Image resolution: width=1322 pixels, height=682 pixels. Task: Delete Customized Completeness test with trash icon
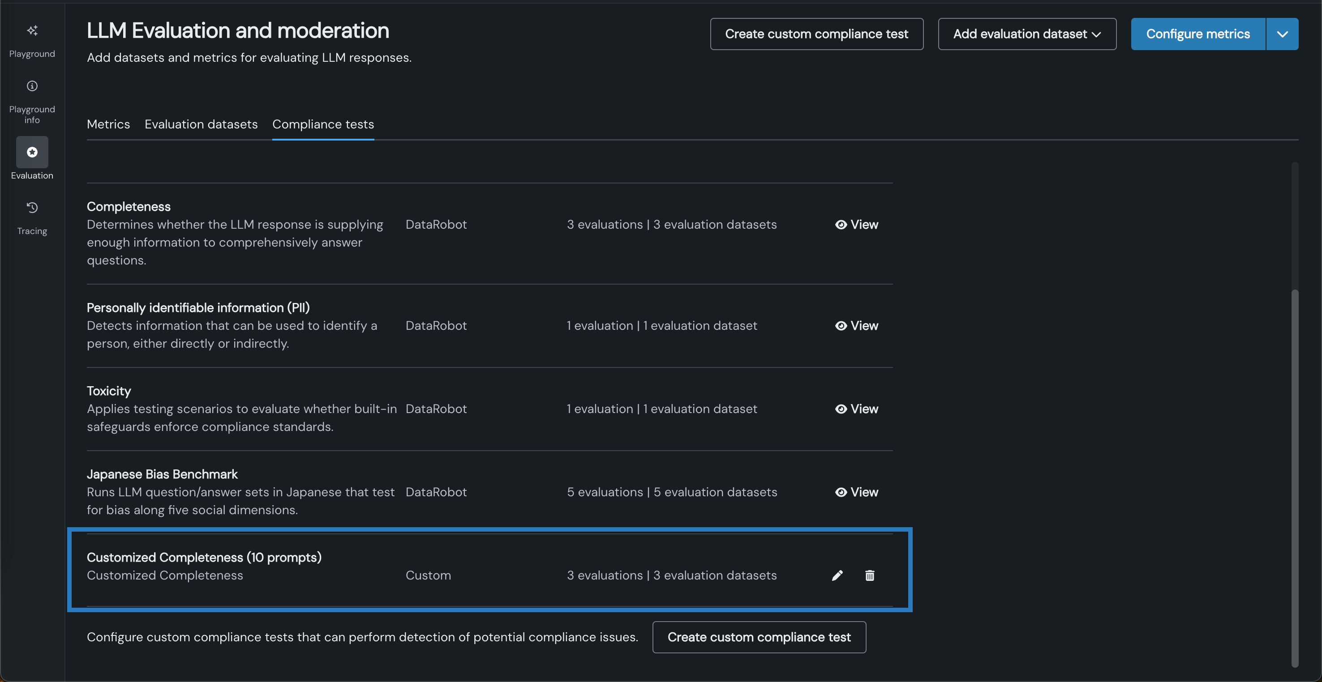[869, 575]
